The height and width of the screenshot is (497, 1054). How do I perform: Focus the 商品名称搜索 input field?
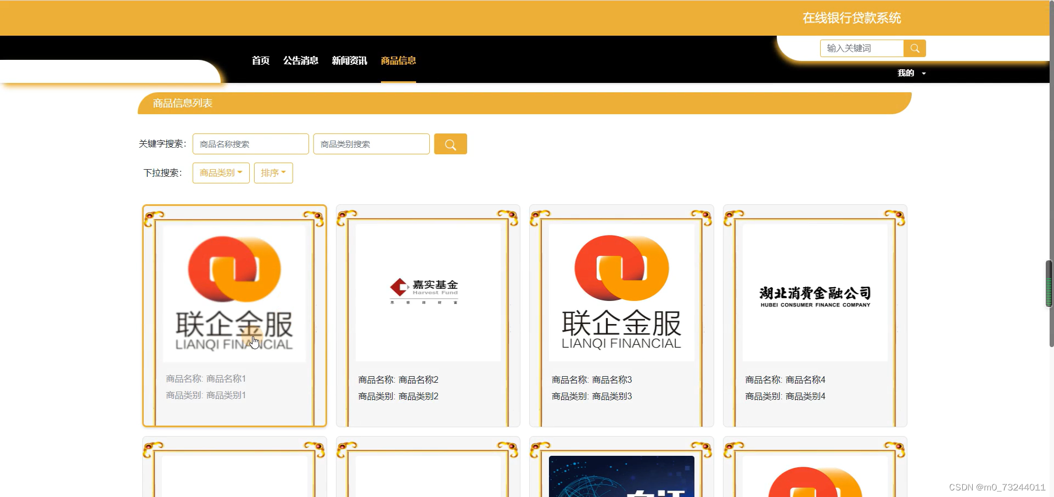click(251, 144)
